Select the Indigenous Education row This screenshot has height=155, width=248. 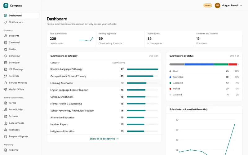(104, 131)
